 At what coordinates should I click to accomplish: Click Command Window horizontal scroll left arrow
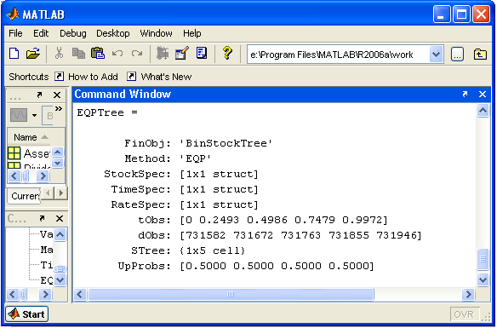(x=80, y=295)
